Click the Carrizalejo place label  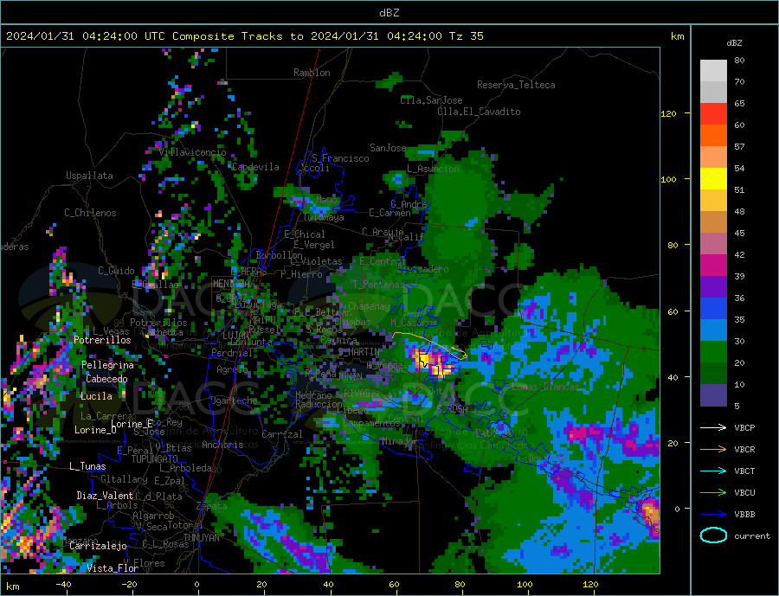point(98,546)
